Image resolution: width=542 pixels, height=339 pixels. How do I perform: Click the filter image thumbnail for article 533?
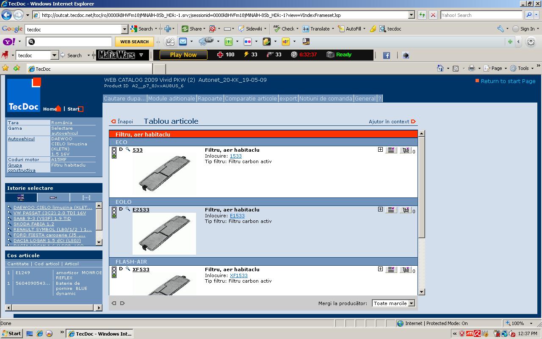pyautogui.click(x=164, y=175)
